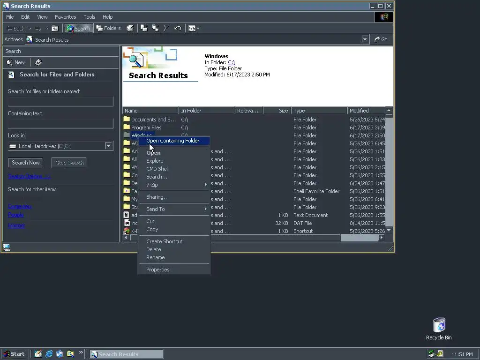The image size is (480, 360).
Task: Open the Views dropdown button
Action: pyautogui.click(x=194, y=29)
